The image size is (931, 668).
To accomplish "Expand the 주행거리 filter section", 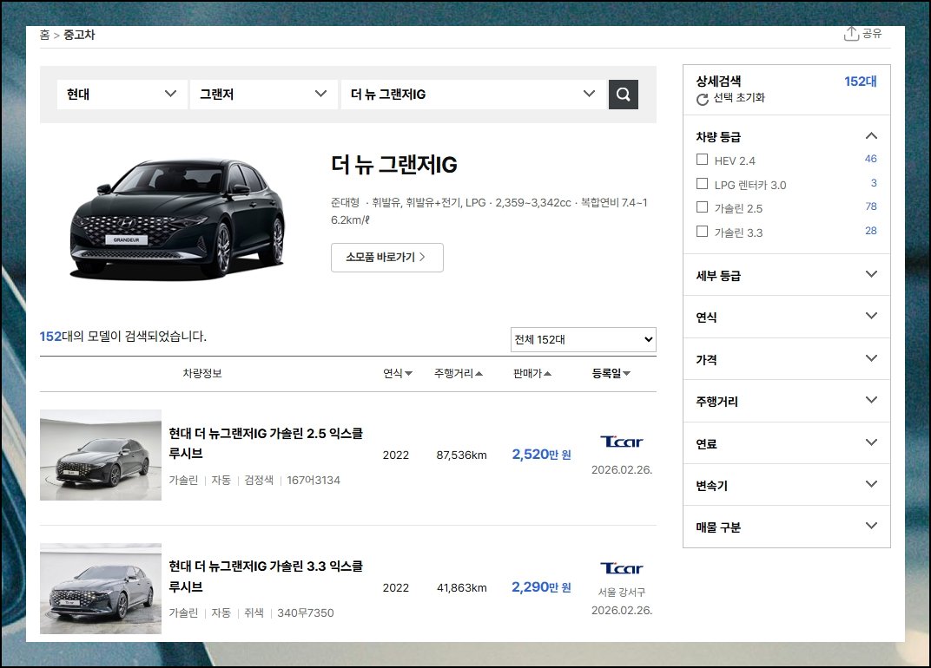I will [x=786, y=401].
